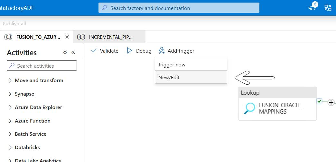This screenshot has height=162, width=336.
Task: Click the Move and transform label
Action: tap(39, 81)
